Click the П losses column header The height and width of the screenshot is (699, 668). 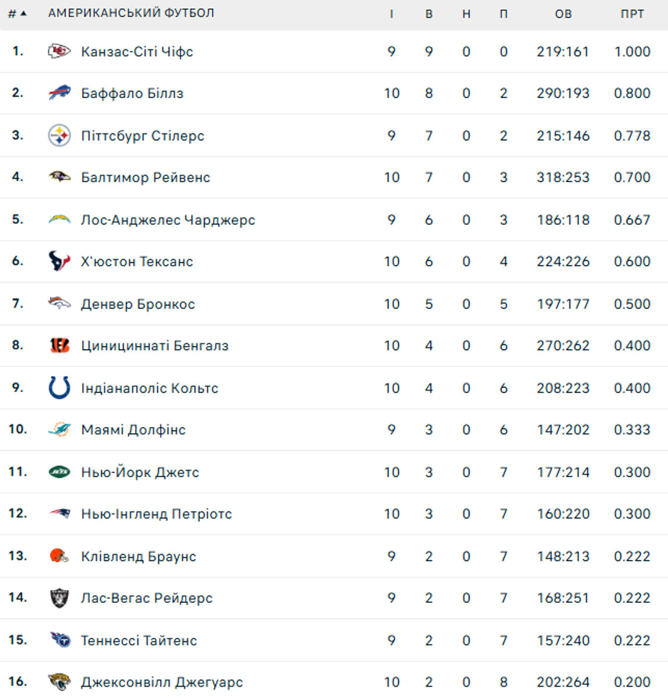[x=503, y=13]
